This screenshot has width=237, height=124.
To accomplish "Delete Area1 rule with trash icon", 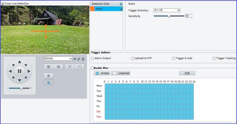I will click(x=121, y=9).
